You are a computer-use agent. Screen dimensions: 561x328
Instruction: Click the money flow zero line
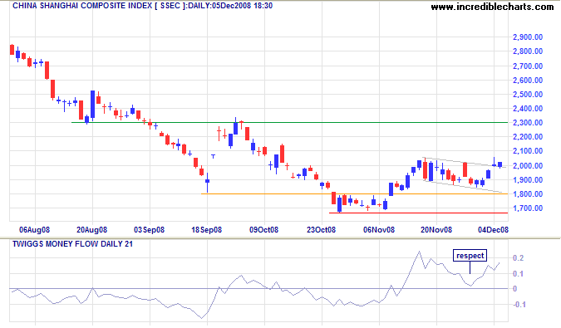coord(258,288)
